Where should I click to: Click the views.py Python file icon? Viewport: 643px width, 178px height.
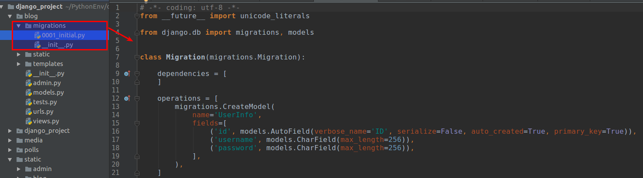coord(29,121)
